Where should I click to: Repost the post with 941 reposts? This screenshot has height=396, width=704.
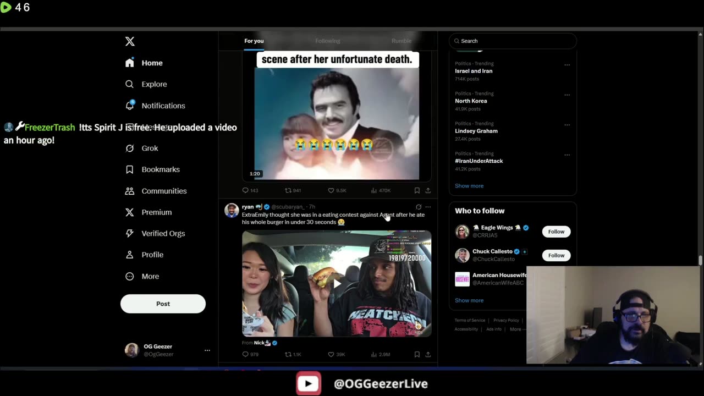coord(293,190)
